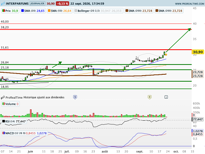Screen dimensions: 205x154
Task: Click the timestamp 22 sept. 2026, 17:34:59
Action: pyautogui.click(x=87, y=4)
